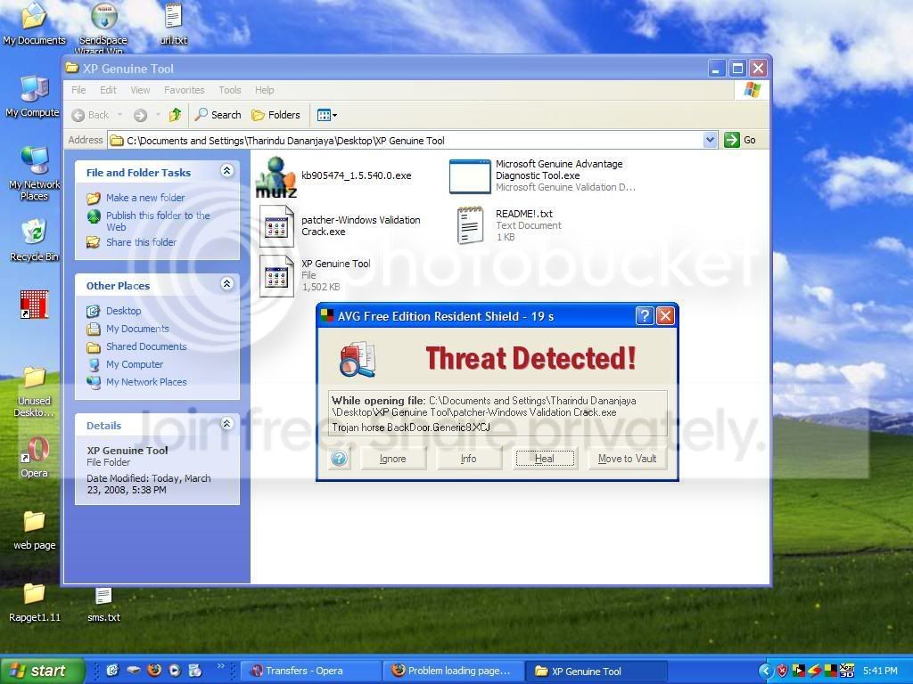The height and width of the screenshot is (684, 913).
Task: Click Back button in Explorer toolbar
Action: point(90,115)
